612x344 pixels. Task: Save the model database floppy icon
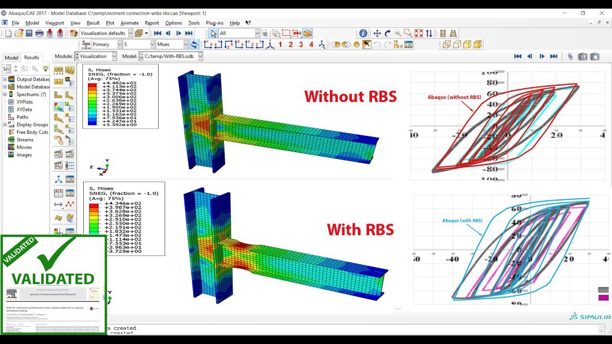[29, 33]
